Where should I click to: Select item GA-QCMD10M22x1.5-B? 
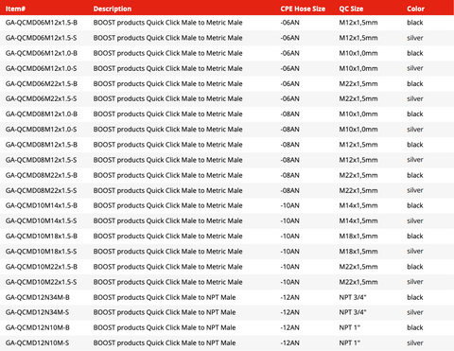coord(42,267)
